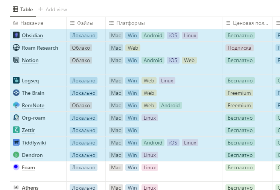
Task: Click Linux tag in Obsidian row
Action: click(x=190, y=35)
